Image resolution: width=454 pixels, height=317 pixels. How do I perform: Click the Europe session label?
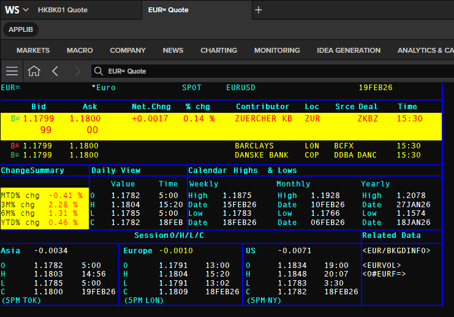137,251
